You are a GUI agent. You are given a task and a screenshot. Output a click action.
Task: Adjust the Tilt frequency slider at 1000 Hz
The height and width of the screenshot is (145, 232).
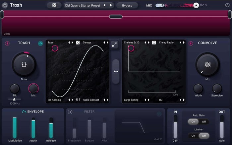[x=14, y=99]
